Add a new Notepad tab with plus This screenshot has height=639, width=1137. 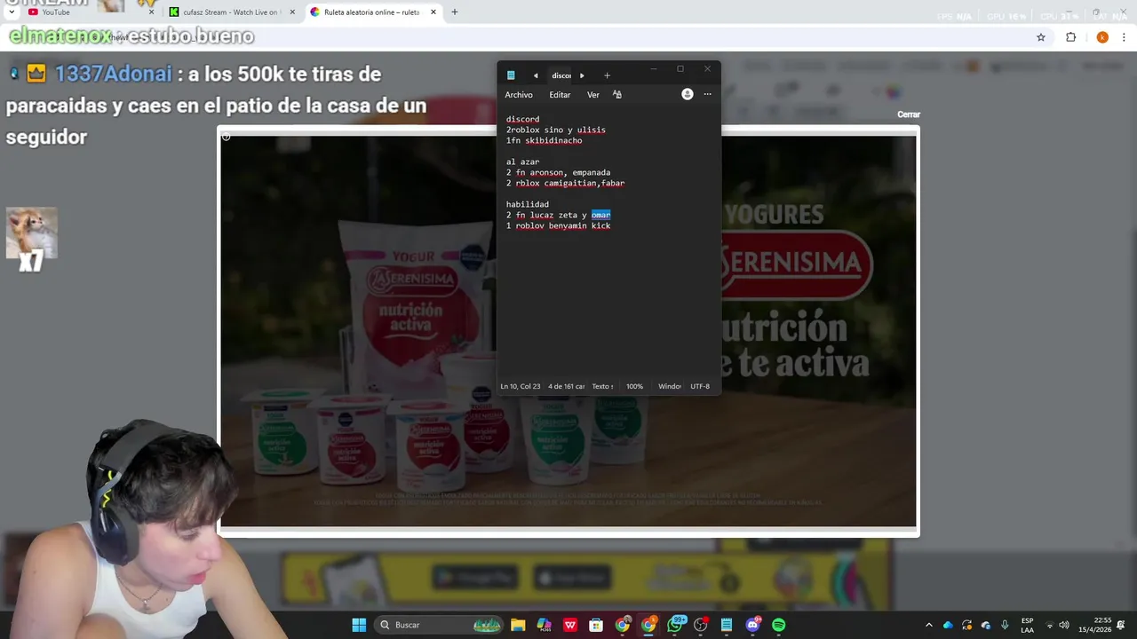(x=607, y=75)
